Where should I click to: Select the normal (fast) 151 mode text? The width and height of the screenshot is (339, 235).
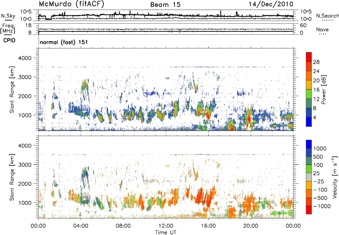coord(64,42)
